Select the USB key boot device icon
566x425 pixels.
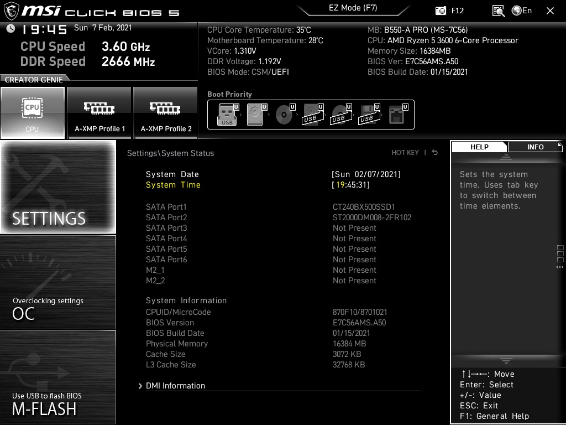pyautogui.click(x=227, y=115)
